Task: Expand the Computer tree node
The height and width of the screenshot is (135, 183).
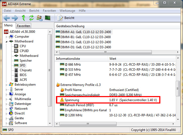Action: tap(6, 37)
